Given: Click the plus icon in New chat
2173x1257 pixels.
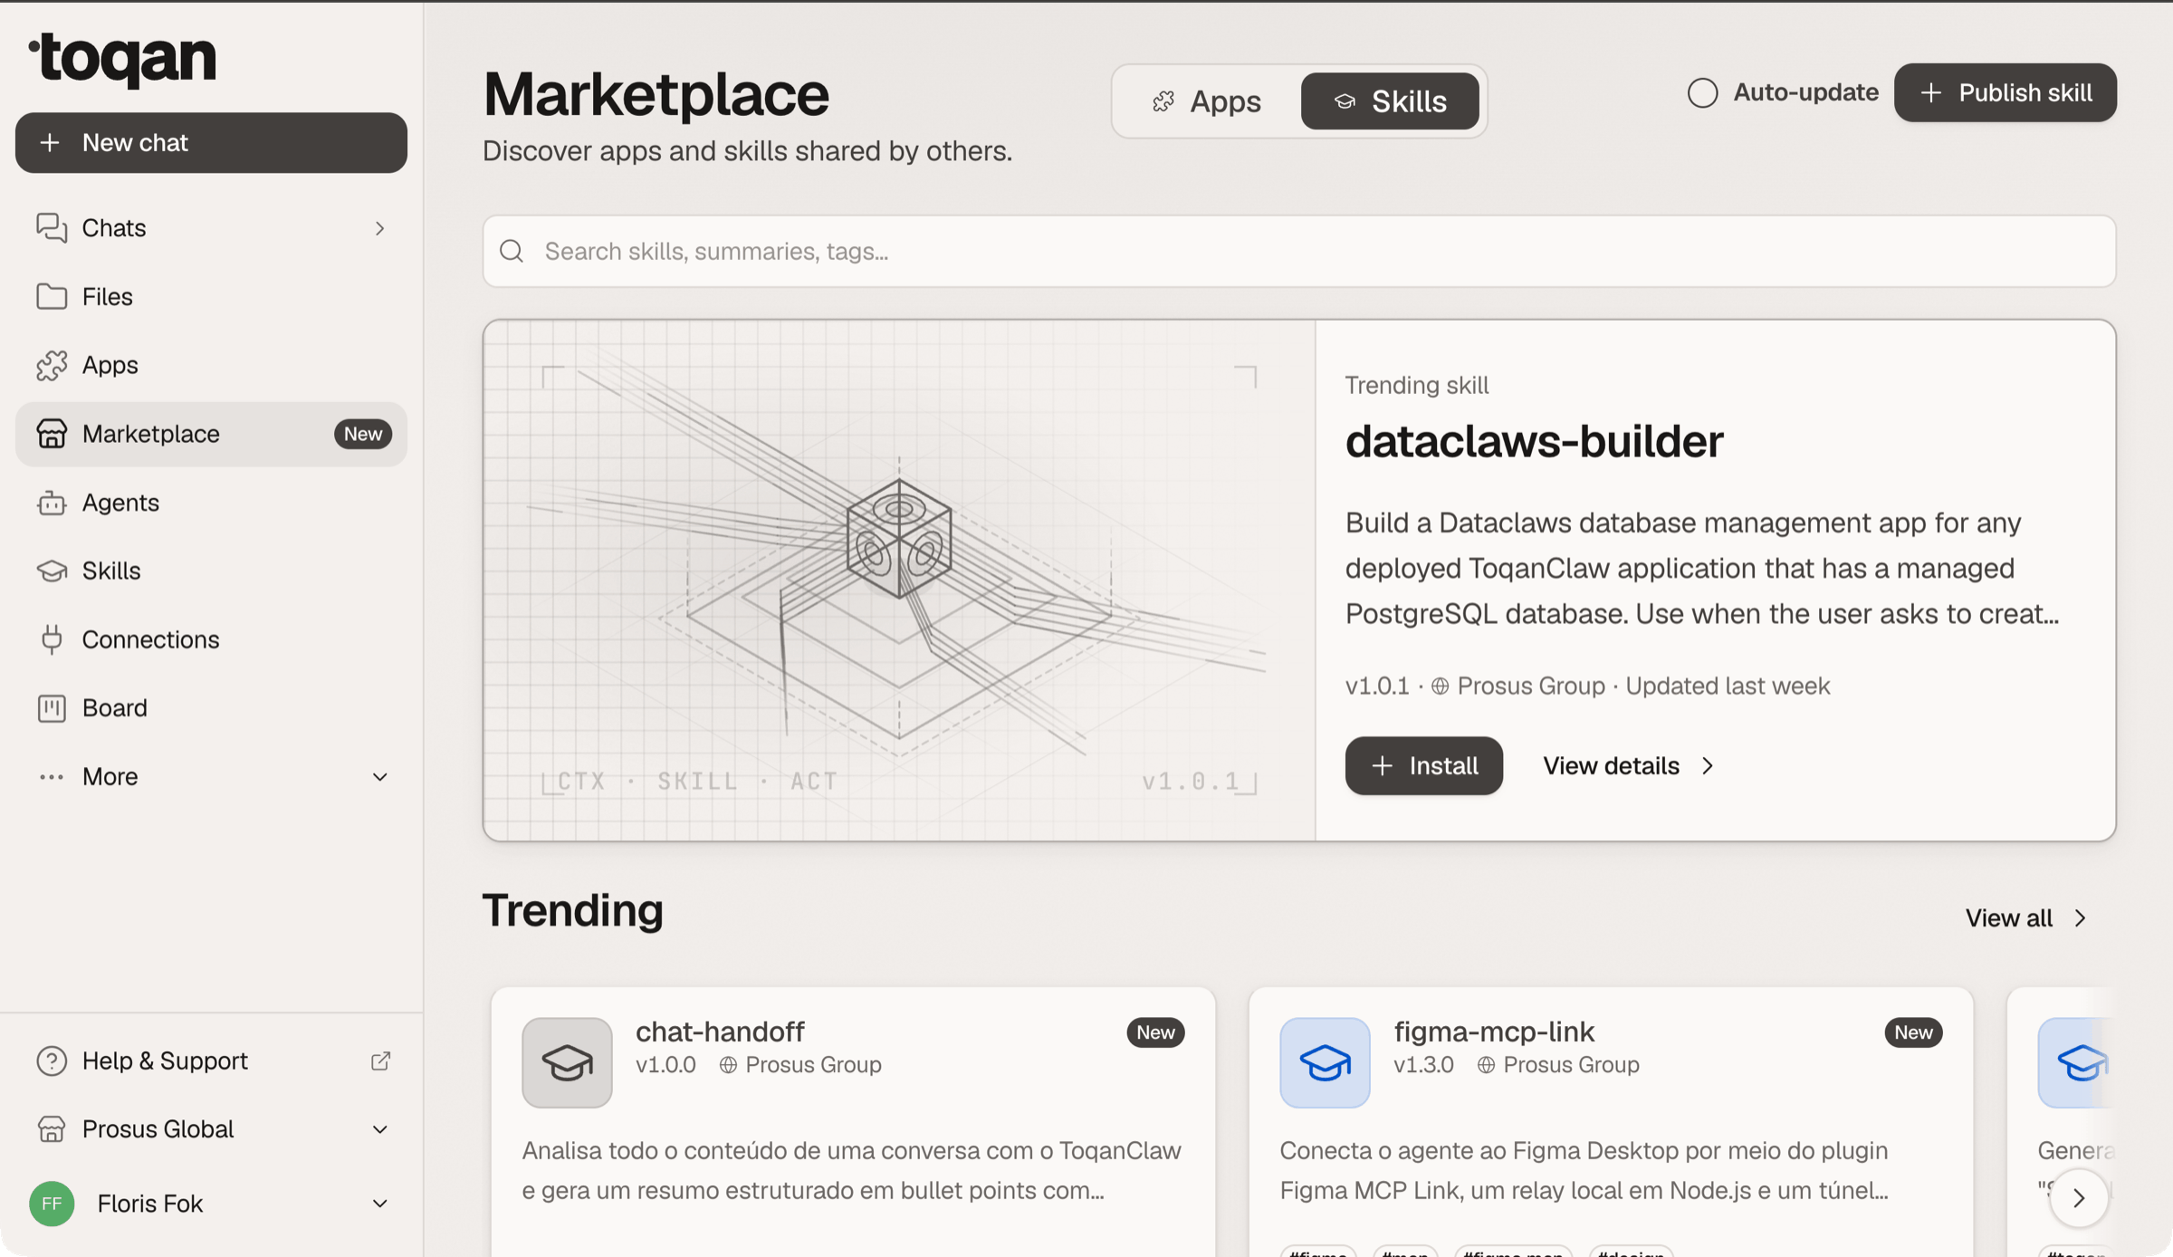Looking at the screenshot, I should pos(50,143).
